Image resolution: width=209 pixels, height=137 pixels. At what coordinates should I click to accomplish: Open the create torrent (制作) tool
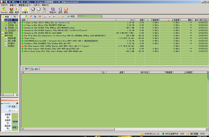coord(17,10)
